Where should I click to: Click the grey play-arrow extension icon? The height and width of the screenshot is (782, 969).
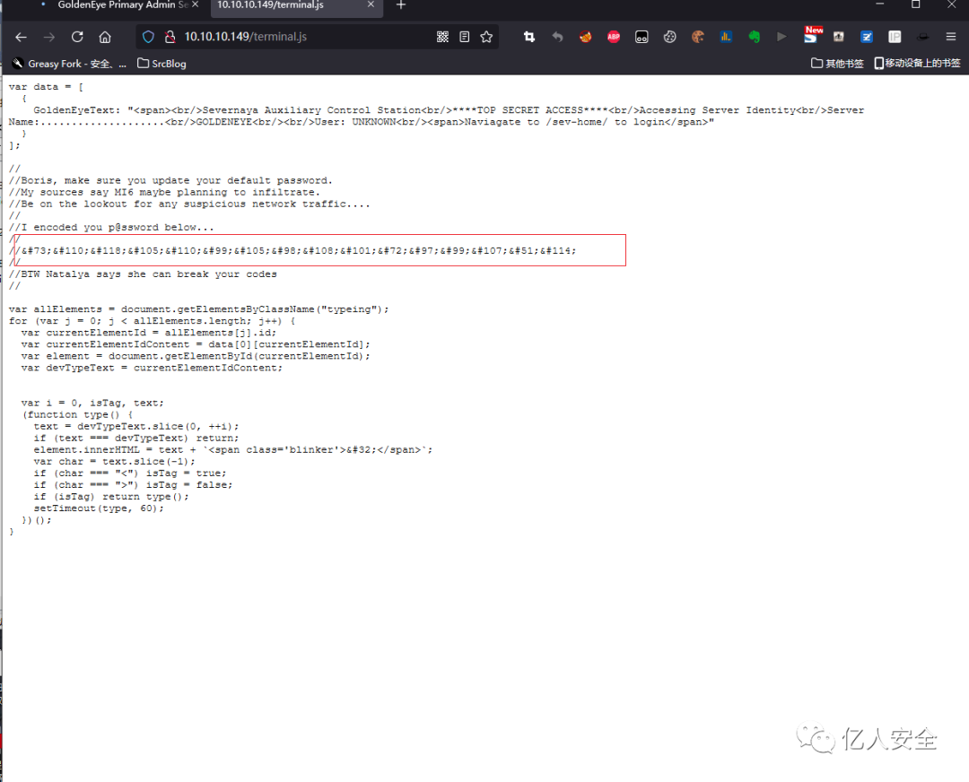tap(781, 37)
